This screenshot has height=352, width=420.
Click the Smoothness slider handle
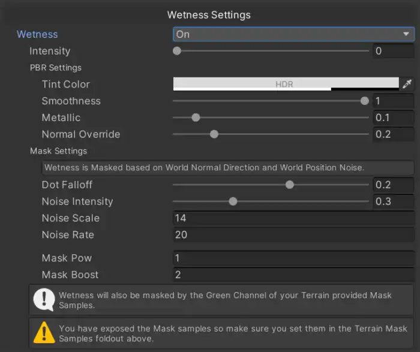pyautogui.click(x=365, y=101)
